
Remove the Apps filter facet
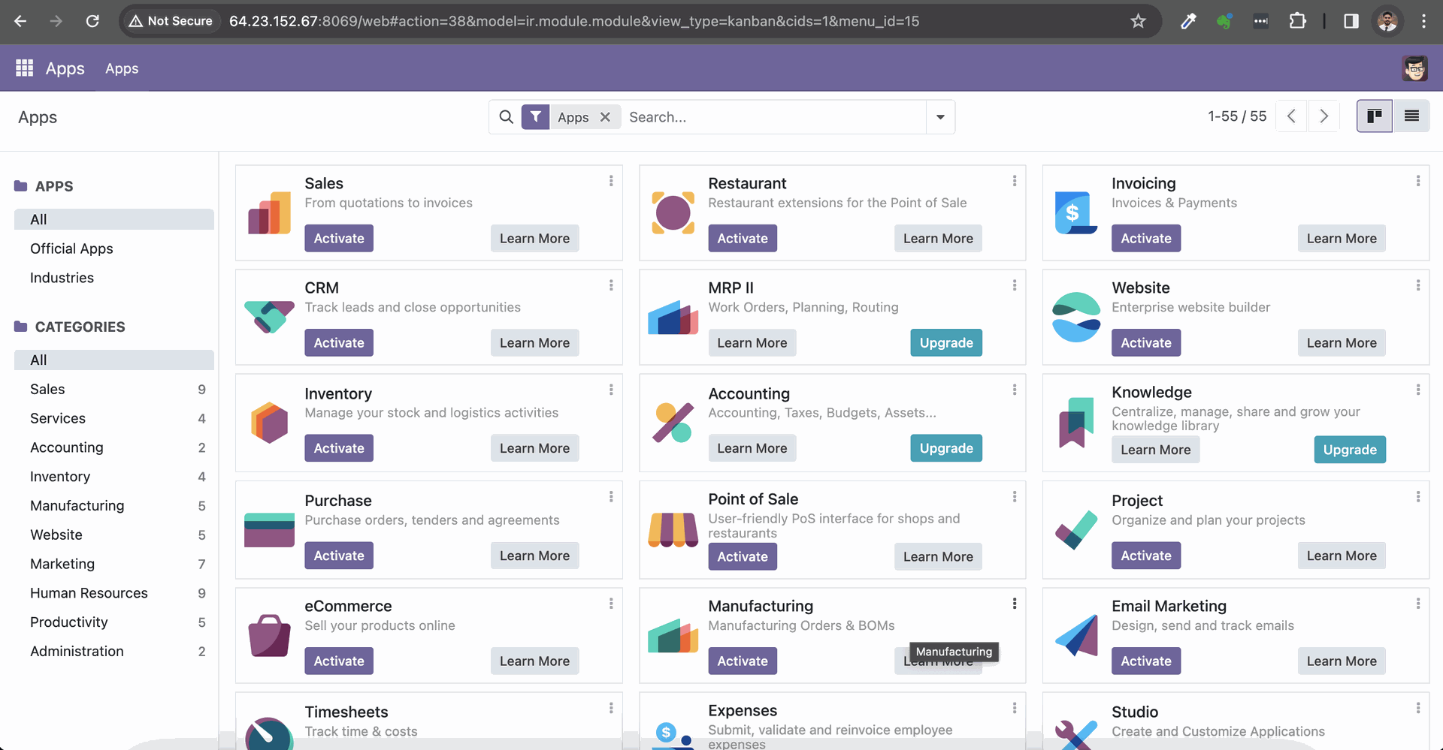coord(605,117)
